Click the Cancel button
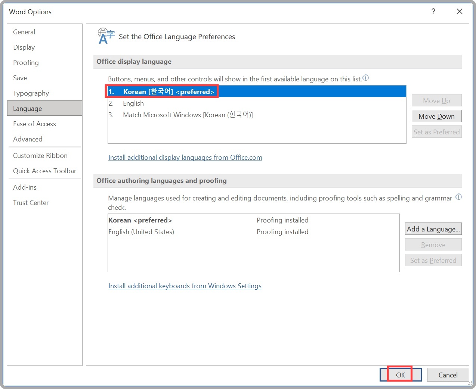Screen dimensions: 476x389 448,375
